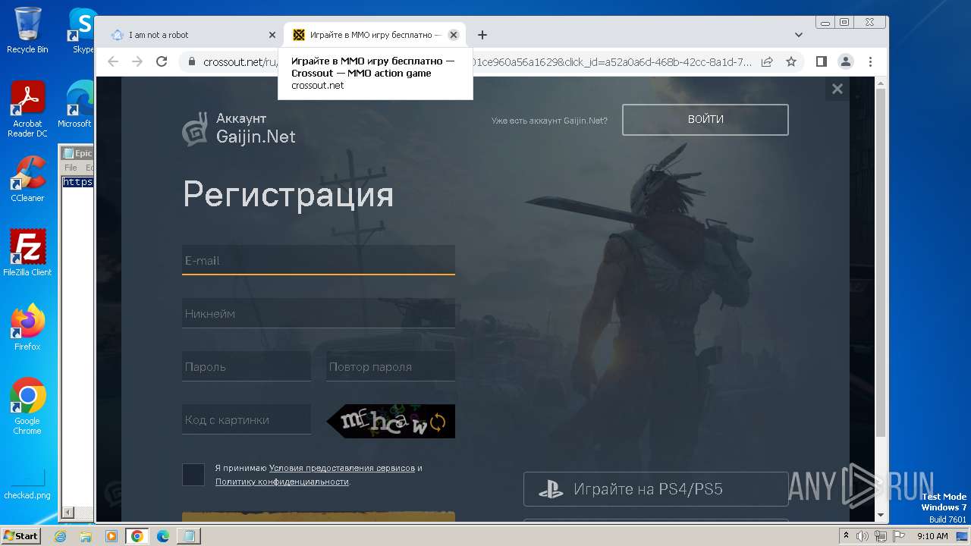Click the Пароль password field
This screenshot has height=546, width=971.
click(247, 366)
